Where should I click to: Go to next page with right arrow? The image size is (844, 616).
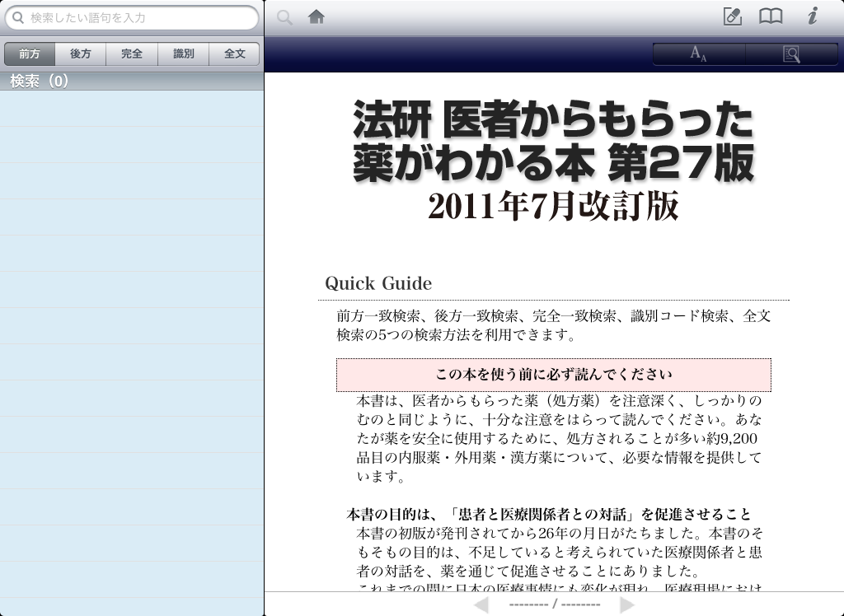pyautogui.click(x=627, y=605)
